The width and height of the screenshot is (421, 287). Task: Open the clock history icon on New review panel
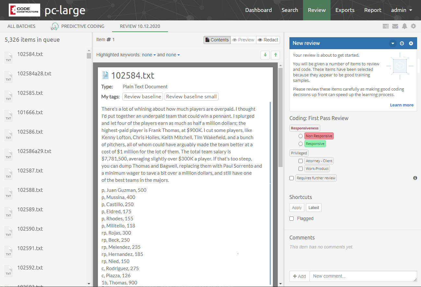coord(402,43)
